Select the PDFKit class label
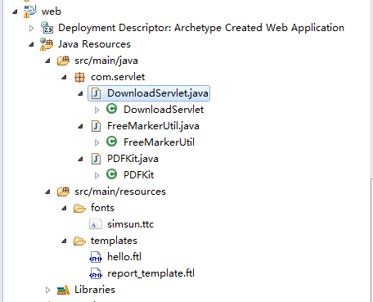This screenshot has width=373, height=302. tap(139, 175)
